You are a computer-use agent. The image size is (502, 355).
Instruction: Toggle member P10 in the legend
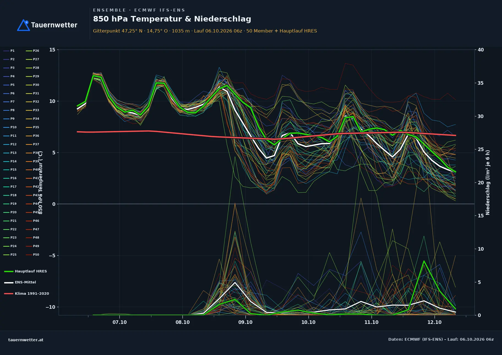10,127
